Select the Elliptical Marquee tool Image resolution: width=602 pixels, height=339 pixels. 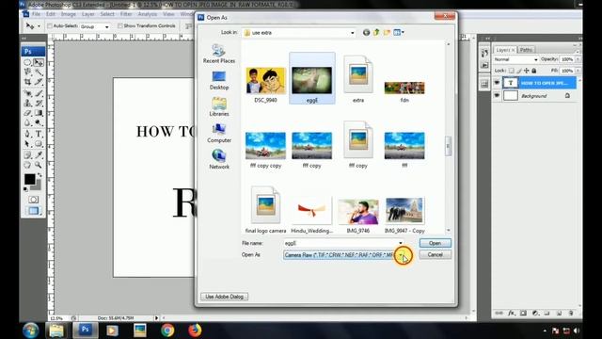pyautogui.click(x=27, y=62)
